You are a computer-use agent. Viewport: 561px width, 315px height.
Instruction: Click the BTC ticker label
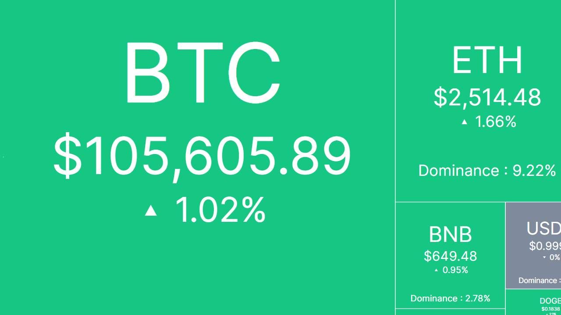(x=202, y=73)
